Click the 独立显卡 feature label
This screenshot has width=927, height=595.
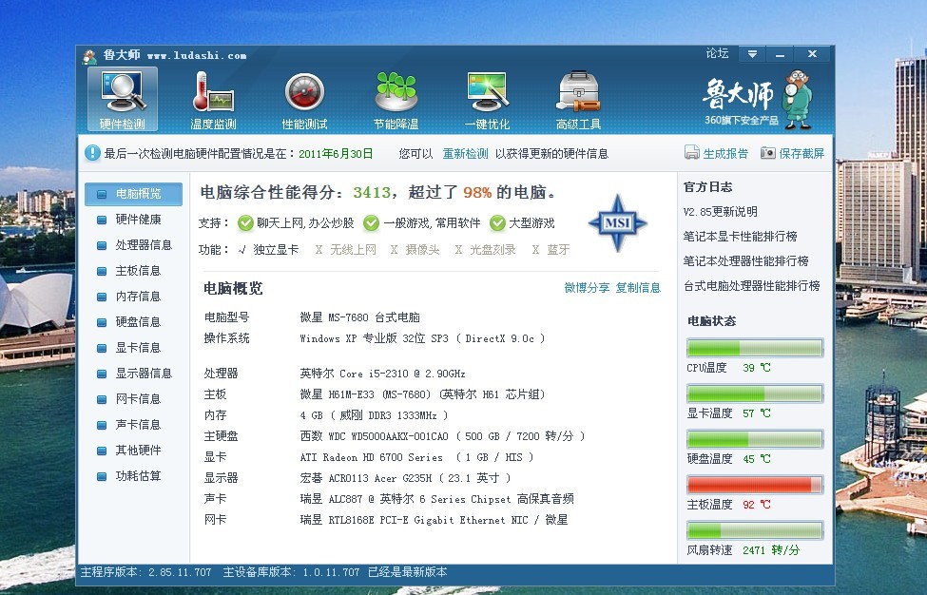pos(276,249)
